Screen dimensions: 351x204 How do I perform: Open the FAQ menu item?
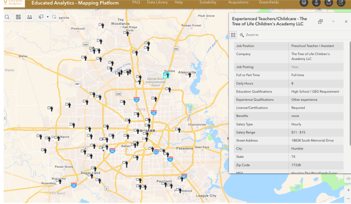pos(136,2)
